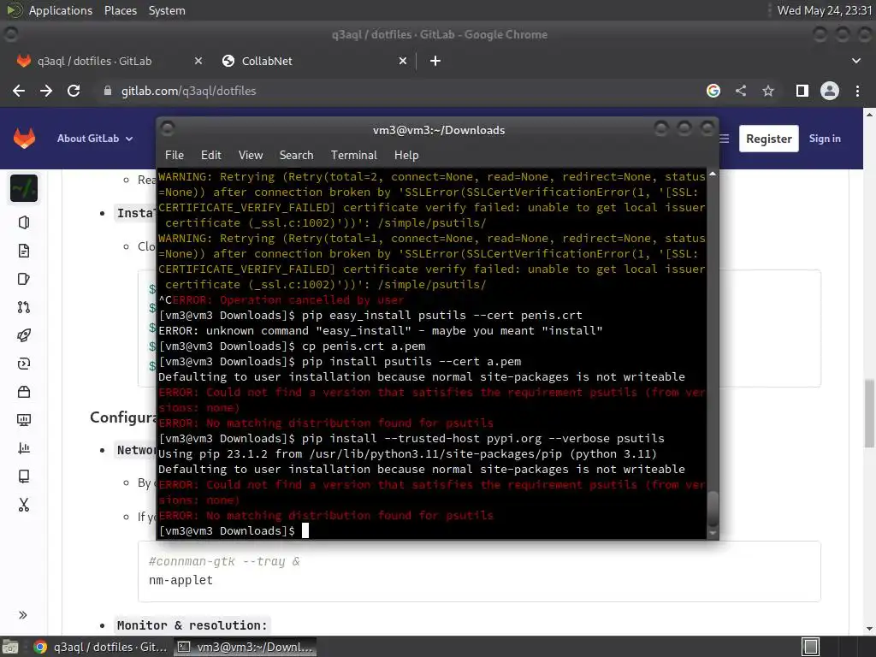Click the terminal prompt input line
The width and height of the screenshot is (876, 657).
pos(431,530)
